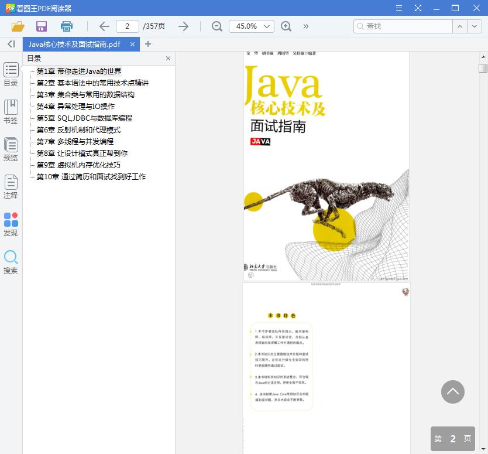Click scrollbar up arrow
Viewport: 488px width, 454px height.
[x=483, y=57]
